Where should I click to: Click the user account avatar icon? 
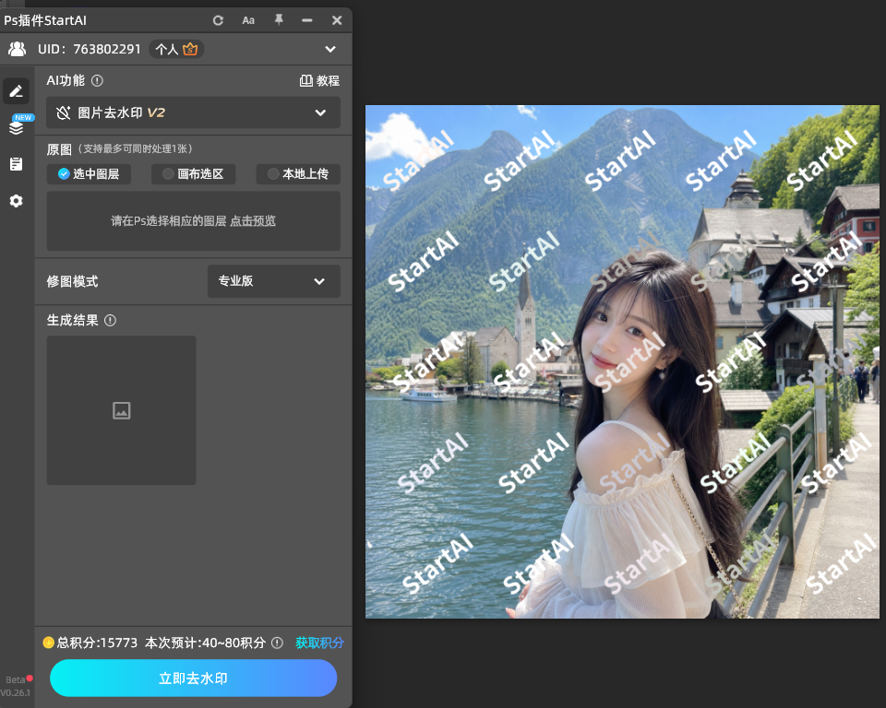point(17,49)
